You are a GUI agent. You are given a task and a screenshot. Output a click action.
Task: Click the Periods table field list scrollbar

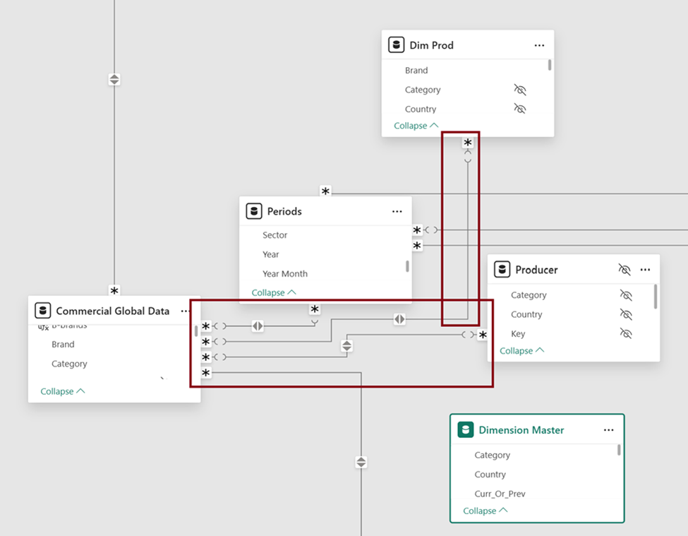coord(407,266)
